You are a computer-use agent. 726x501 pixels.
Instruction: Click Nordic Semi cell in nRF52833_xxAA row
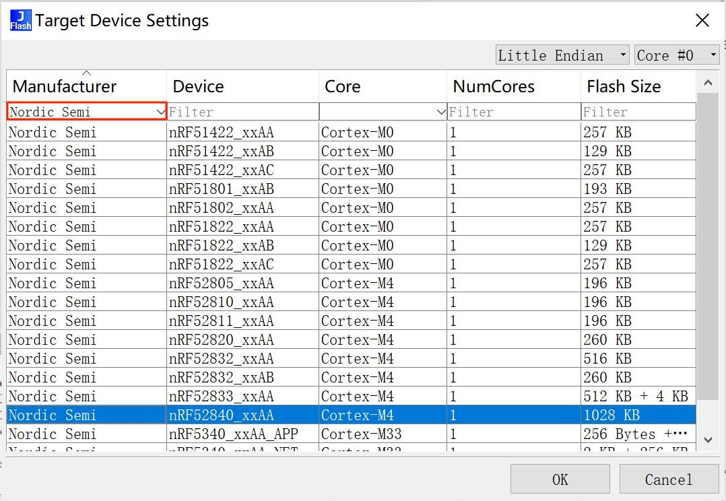tap(87, 396)
